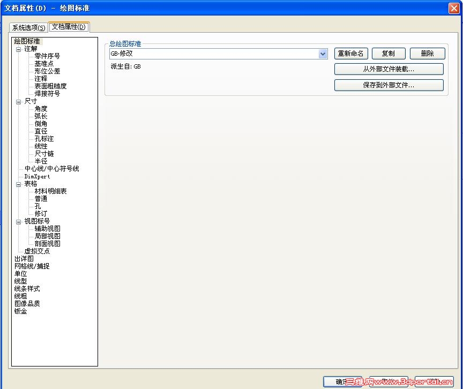The height and width of the screenshot is (389, 463).
Task: Select 局部视图 tree item
Action: [47, 236]
